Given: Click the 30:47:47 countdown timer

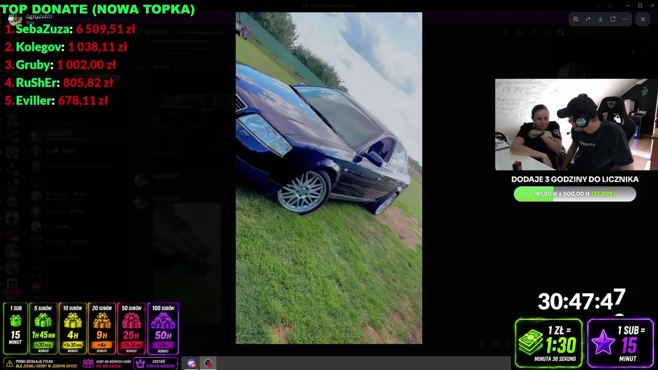Looking at the screenshot, I should (x=581, y=301).
